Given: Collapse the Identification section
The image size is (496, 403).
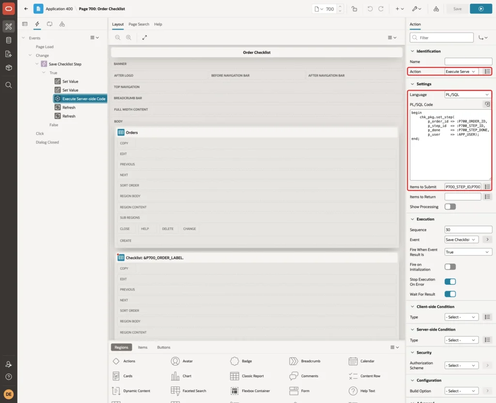Looking at the screenshot, I should 412,51.
